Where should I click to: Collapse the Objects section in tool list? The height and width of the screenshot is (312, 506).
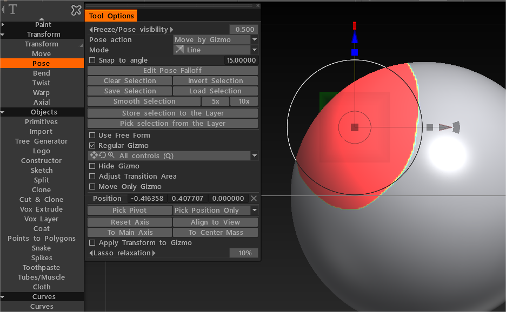click(3, 112)
